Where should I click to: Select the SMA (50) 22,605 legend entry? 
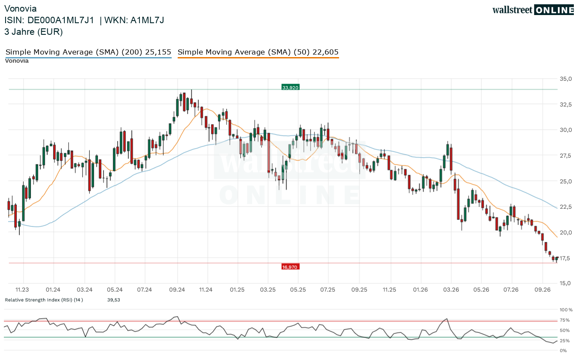click(258, 52)
